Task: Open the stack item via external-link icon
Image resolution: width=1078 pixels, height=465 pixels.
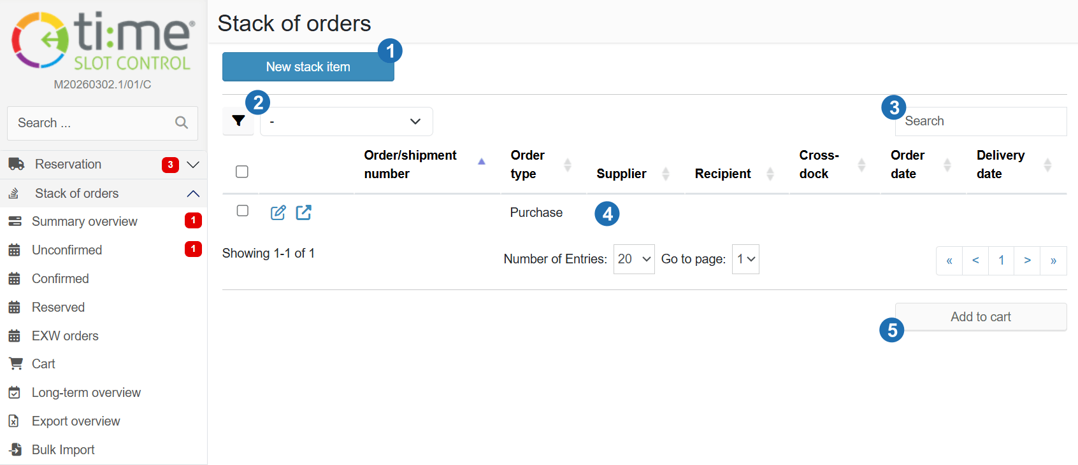Action: 304,212
